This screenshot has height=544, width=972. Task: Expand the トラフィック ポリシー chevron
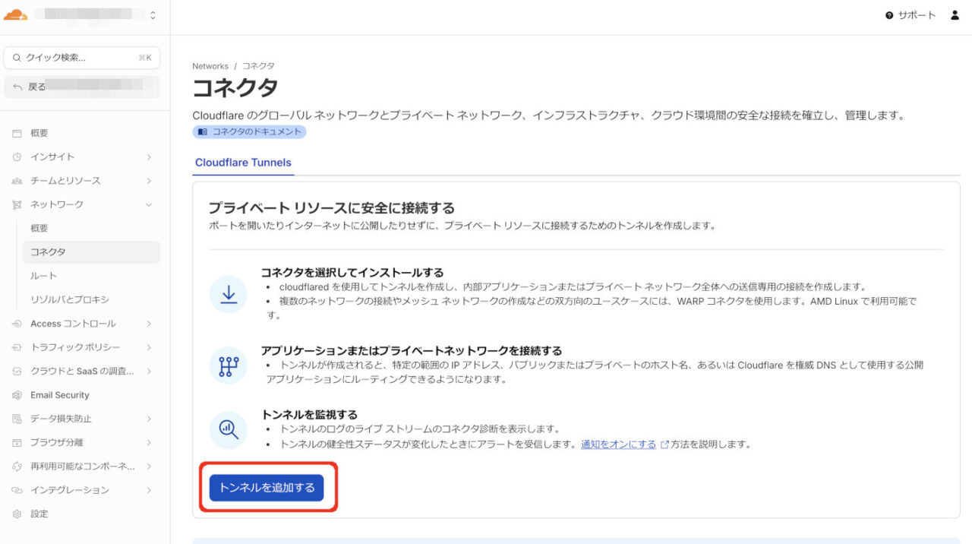point(149,347)
